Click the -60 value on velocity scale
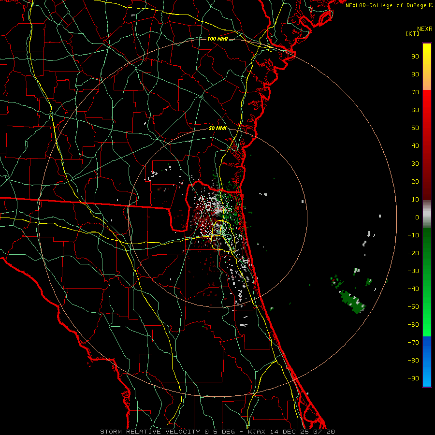The width and height of the screenshot is (435, 435). (413, 325)
